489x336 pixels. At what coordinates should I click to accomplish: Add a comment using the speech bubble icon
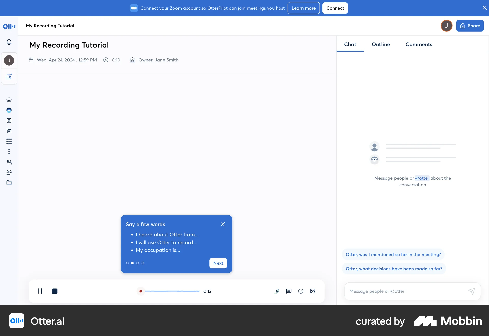[289, 291]
